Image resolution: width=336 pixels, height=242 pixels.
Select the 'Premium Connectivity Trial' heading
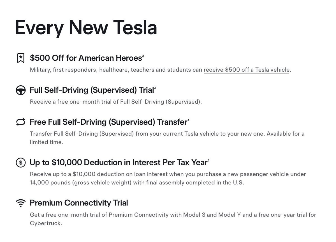tap(79, 203)
